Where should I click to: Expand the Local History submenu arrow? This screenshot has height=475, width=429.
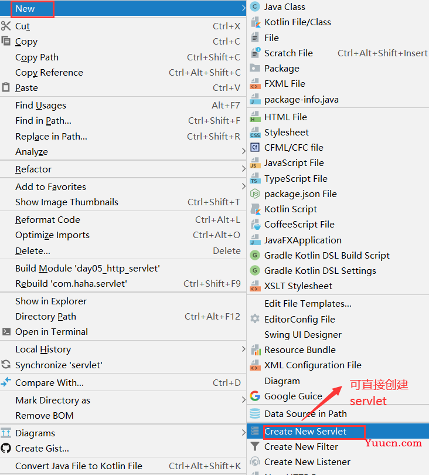[243, 349]
